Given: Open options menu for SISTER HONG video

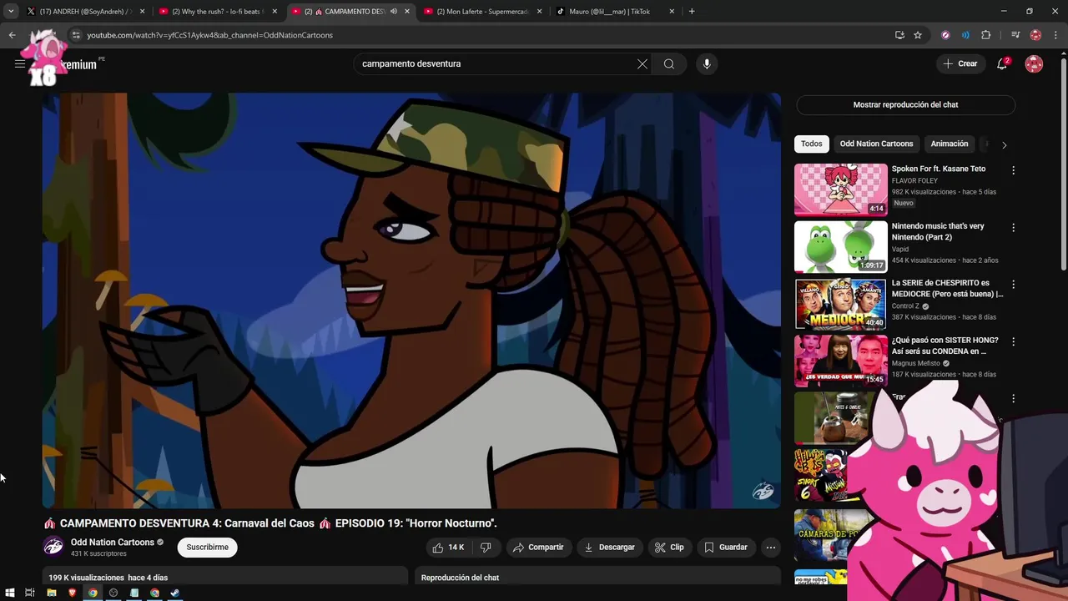Looking at the screenshot, I should pos(1014,341).
